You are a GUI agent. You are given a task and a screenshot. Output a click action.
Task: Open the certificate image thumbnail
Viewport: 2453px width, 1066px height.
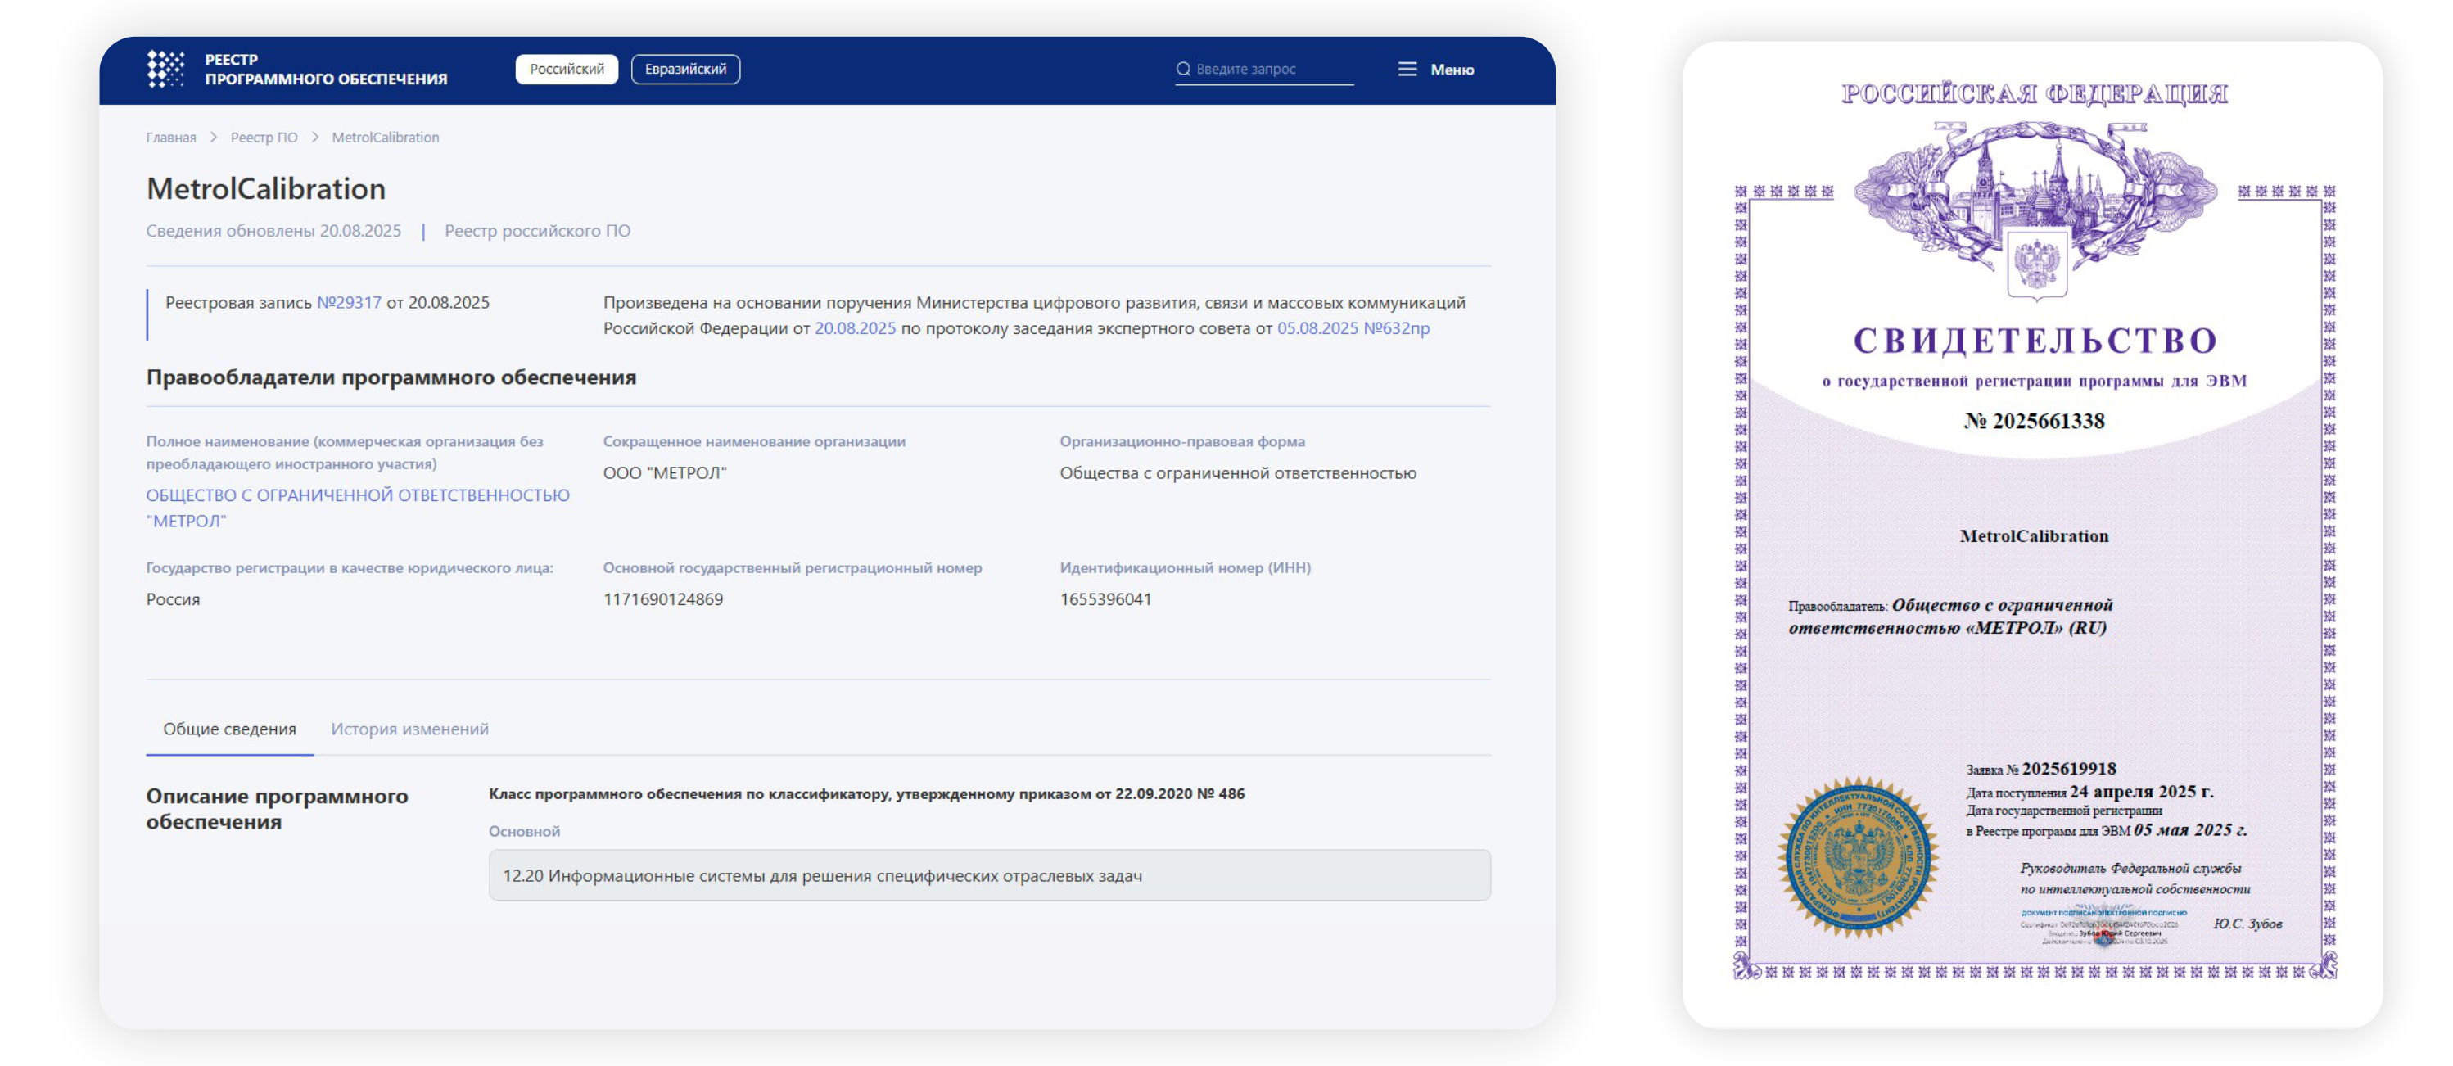point(2033,534)
